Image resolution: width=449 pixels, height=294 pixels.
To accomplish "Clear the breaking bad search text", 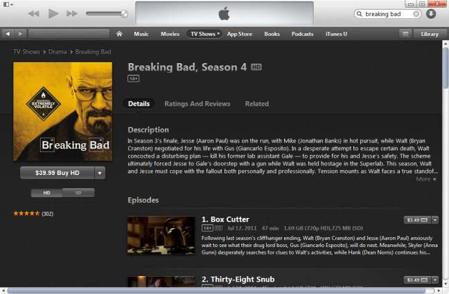I will 416,14.
